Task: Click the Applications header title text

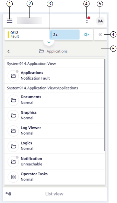Action: click(57, 51)
